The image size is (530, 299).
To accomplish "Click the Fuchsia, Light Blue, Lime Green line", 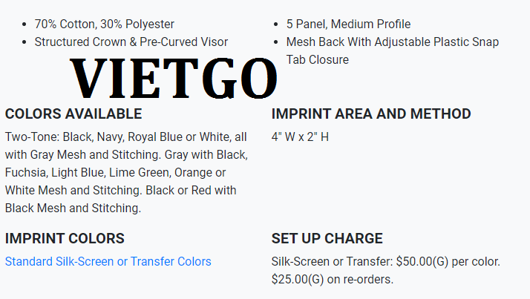I will pos(115,173).
